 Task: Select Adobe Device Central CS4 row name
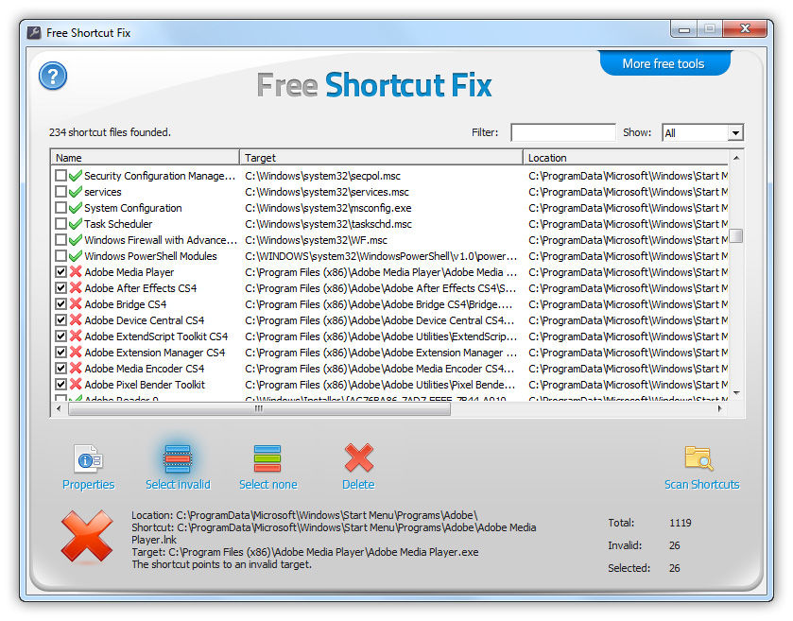(x=144, y=320)
